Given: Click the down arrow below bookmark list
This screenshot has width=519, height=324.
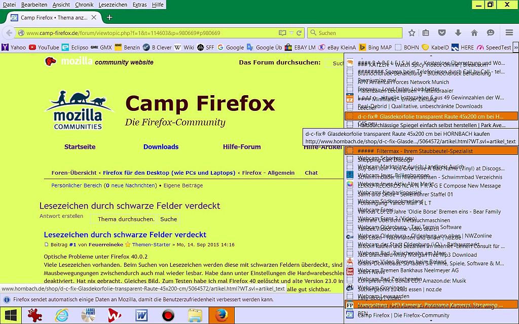Looking at the screenshot, I should [431, 321].
